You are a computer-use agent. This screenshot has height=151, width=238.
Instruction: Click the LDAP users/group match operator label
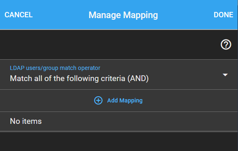55,68
